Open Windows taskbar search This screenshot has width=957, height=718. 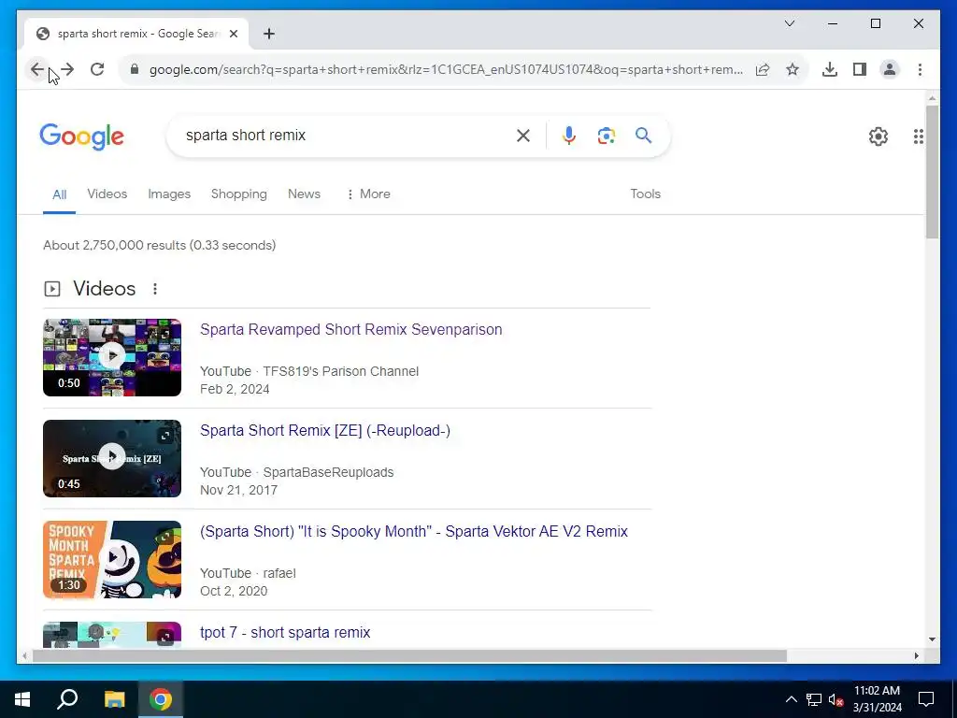(67, 699)
